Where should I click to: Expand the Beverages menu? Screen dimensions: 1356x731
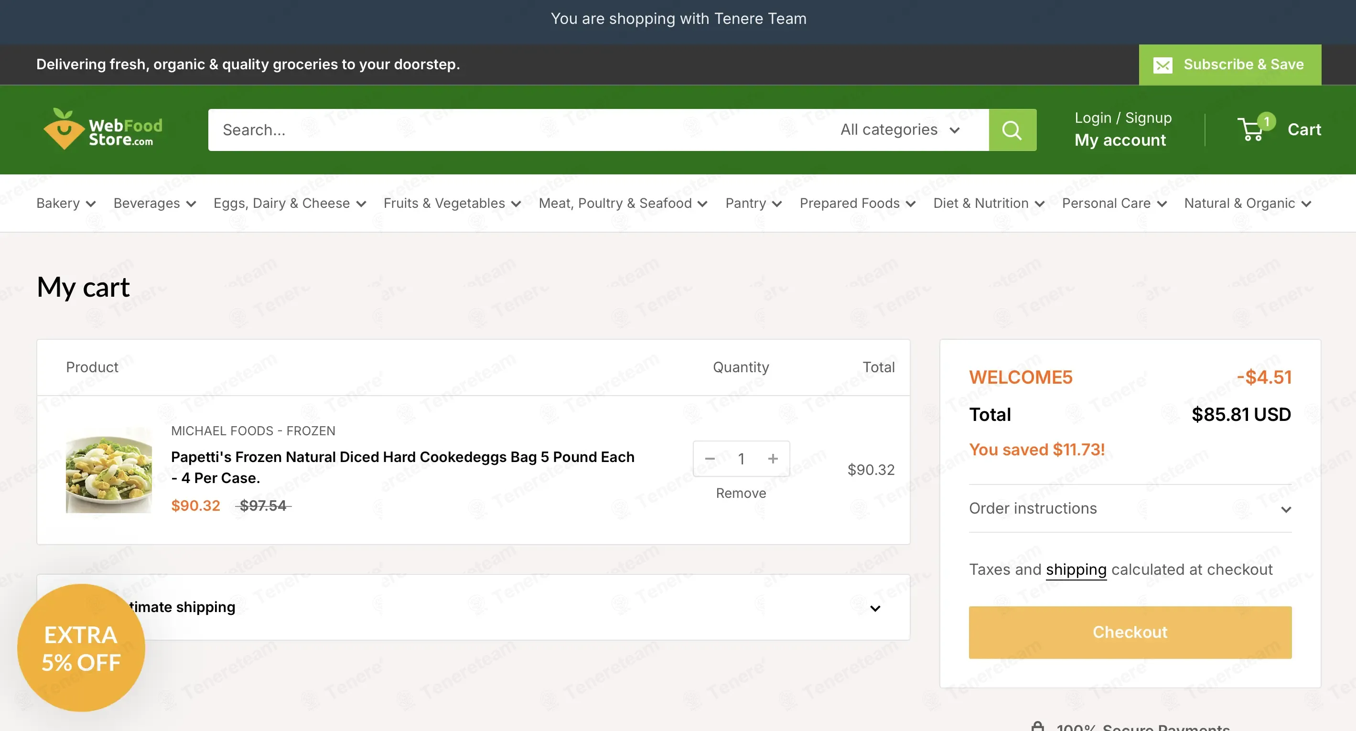[155, 203]
